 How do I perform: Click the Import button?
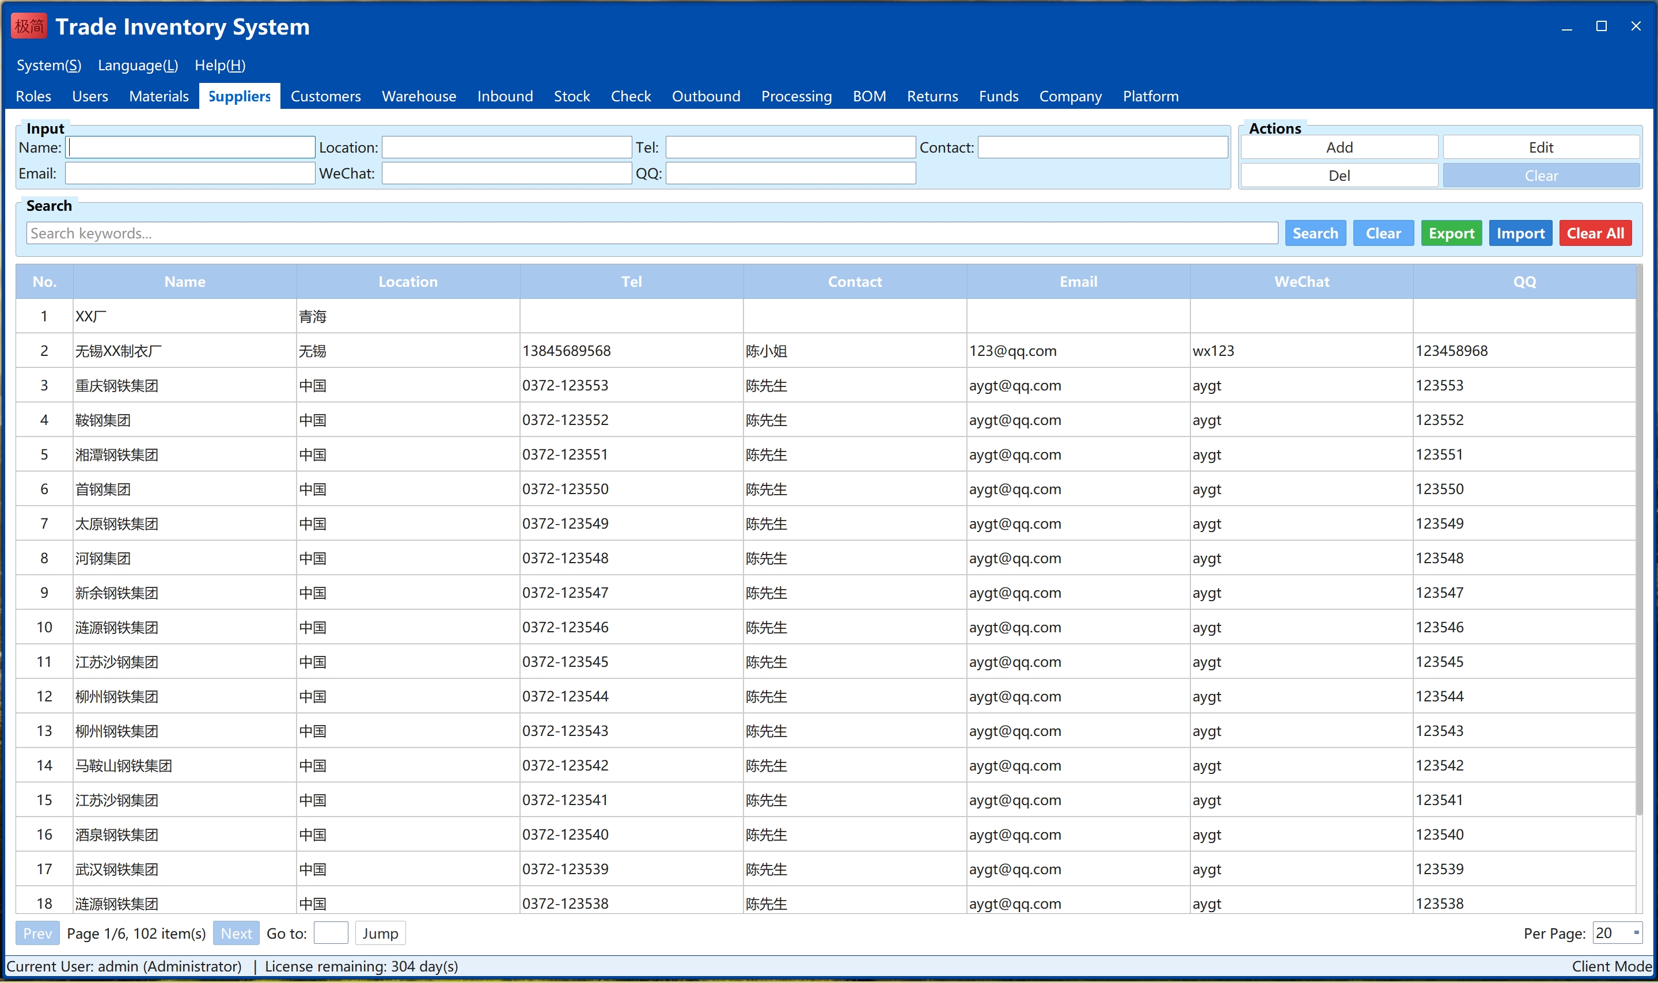coord(1520,233)
